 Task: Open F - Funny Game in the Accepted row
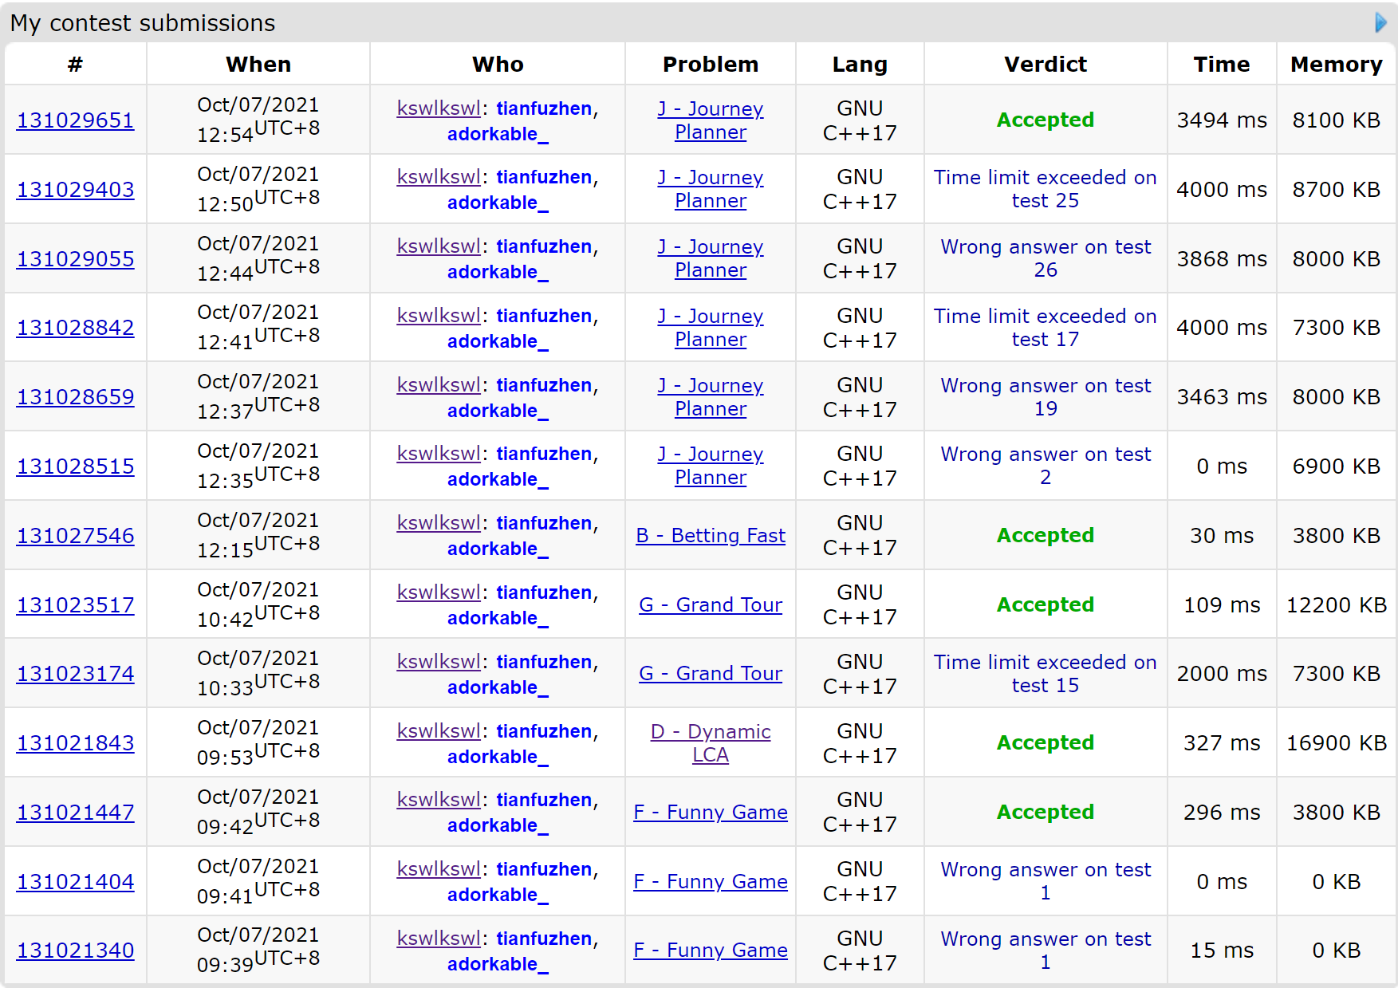pos(710,813)
